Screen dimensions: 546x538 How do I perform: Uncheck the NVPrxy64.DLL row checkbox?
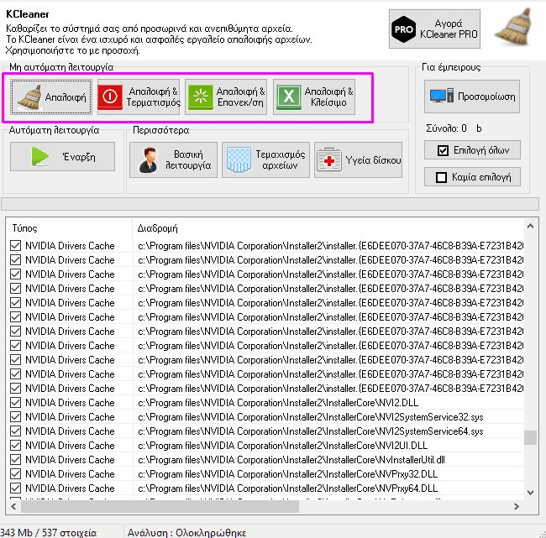coord(15,488)
